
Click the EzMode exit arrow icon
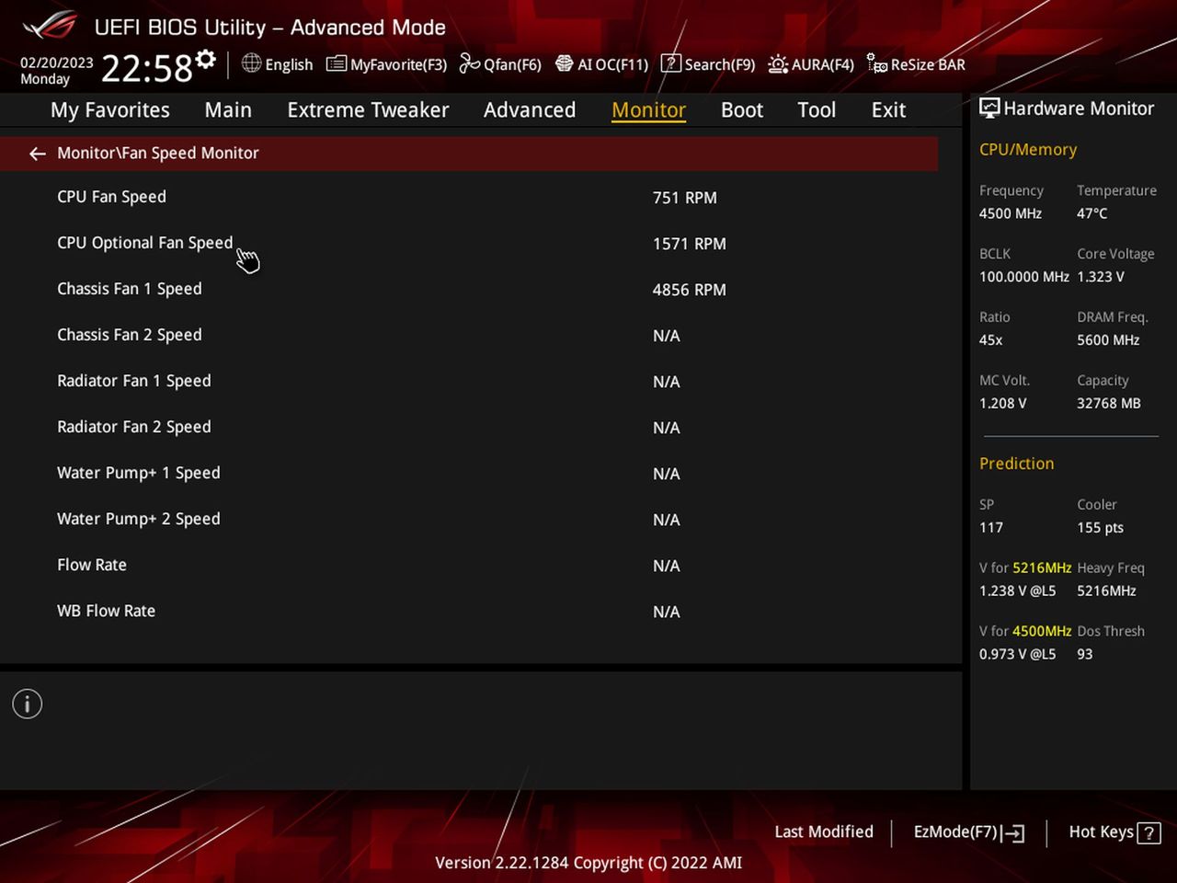pyautogui.click(x=1014, y=833)
